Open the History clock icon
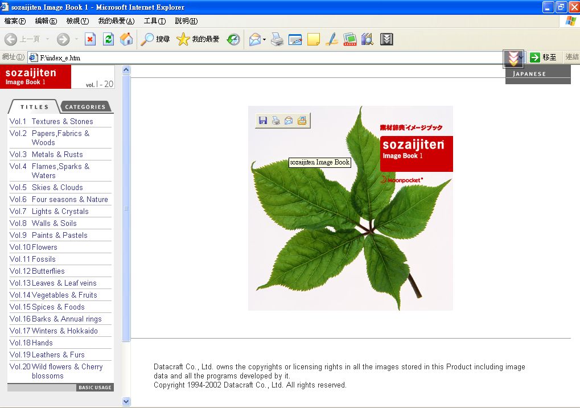The width and height of the screenshot is (580, 408). (233, 39)
